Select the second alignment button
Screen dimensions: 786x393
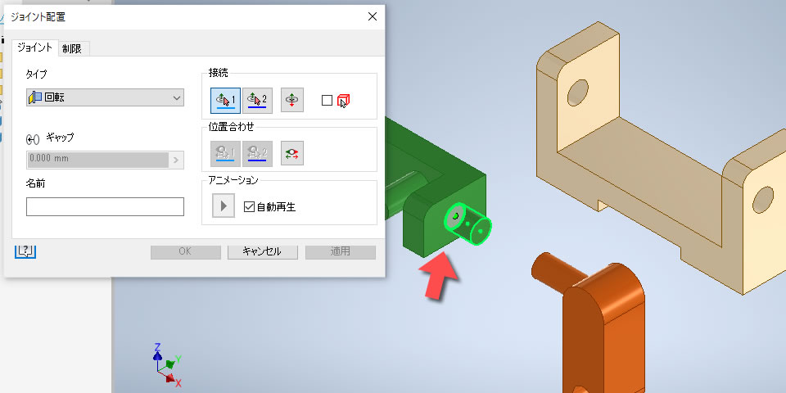click(258, 153)
